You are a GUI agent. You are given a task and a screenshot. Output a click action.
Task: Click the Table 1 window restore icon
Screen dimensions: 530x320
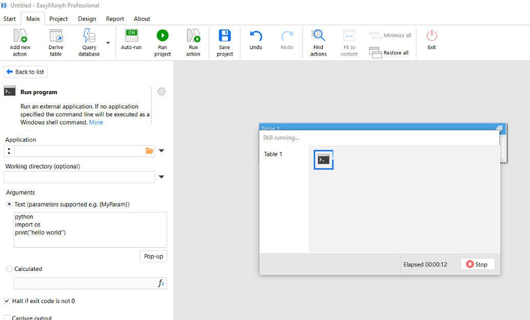coord(499,128)
